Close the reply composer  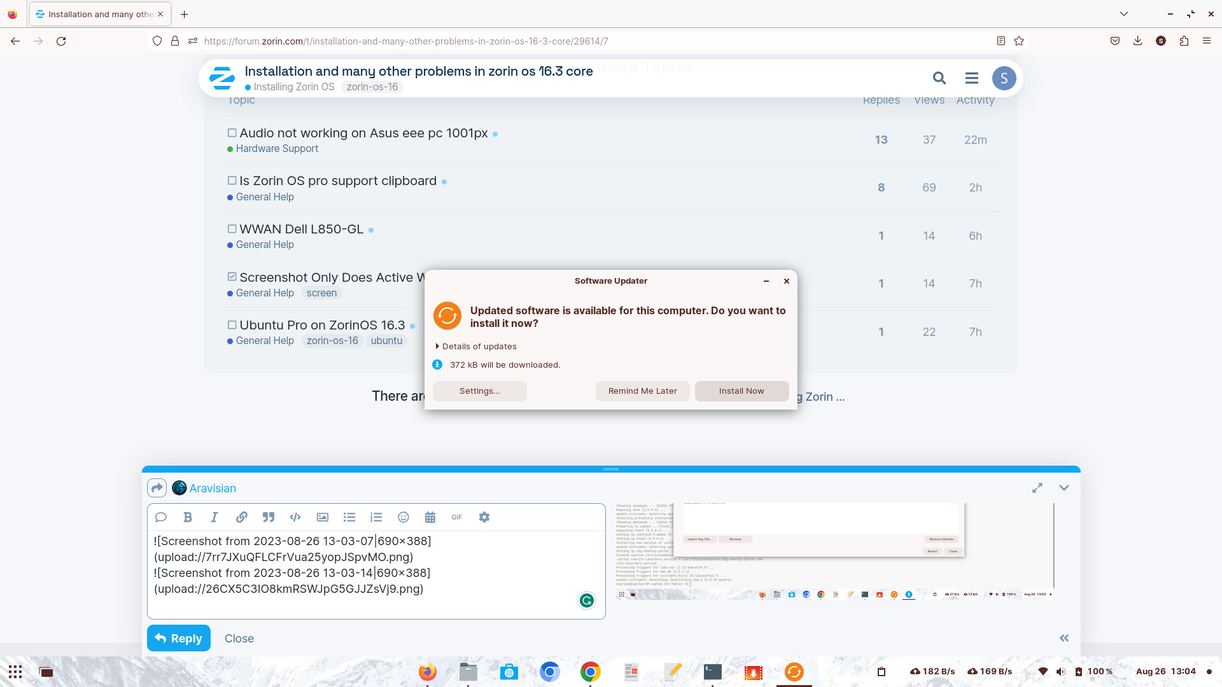tap(239, 638)
